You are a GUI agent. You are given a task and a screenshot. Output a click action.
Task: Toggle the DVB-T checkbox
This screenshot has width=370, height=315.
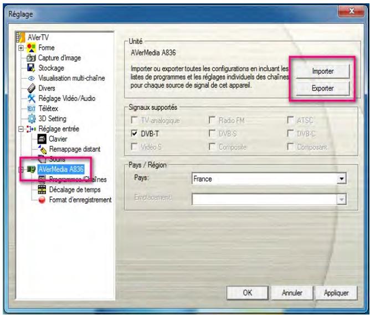[134, 134]
